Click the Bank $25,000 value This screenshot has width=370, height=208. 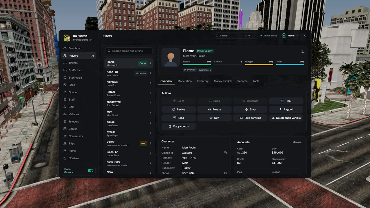(277, 153)
